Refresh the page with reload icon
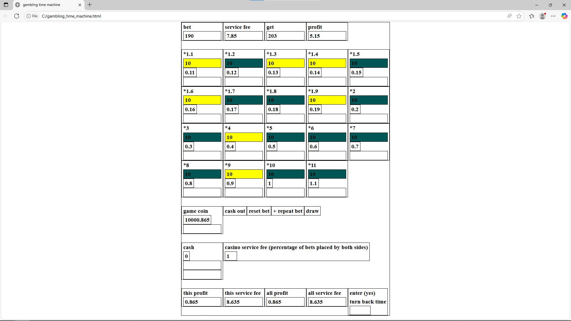Screen dimensions: 571x321 pyautogui.click(x=17, y=16)
